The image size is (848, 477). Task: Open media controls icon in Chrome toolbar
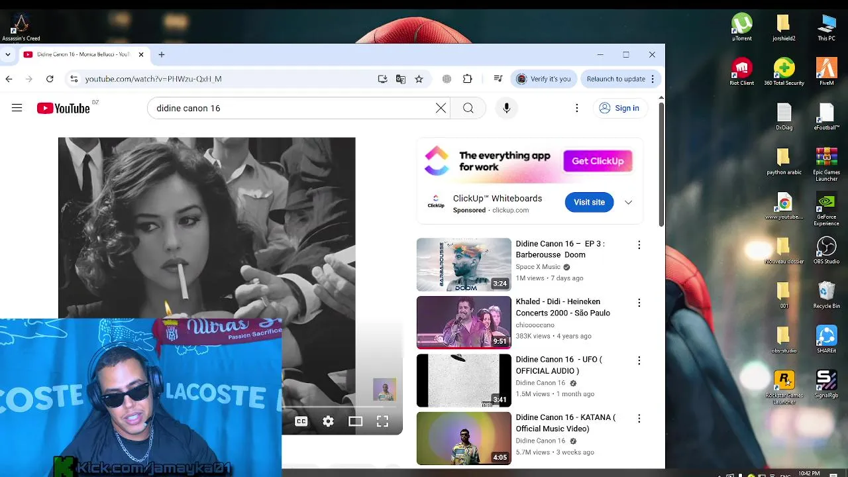498,79
